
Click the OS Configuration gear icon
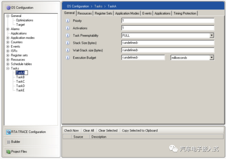coord(8,8)
